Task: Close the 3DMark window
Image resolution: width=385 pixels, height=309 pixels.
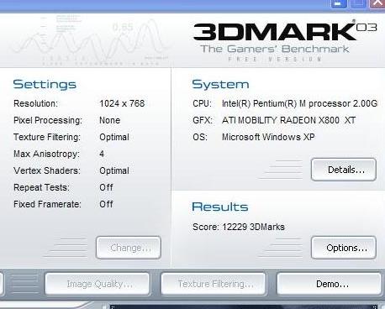Action: click(377, 3)
